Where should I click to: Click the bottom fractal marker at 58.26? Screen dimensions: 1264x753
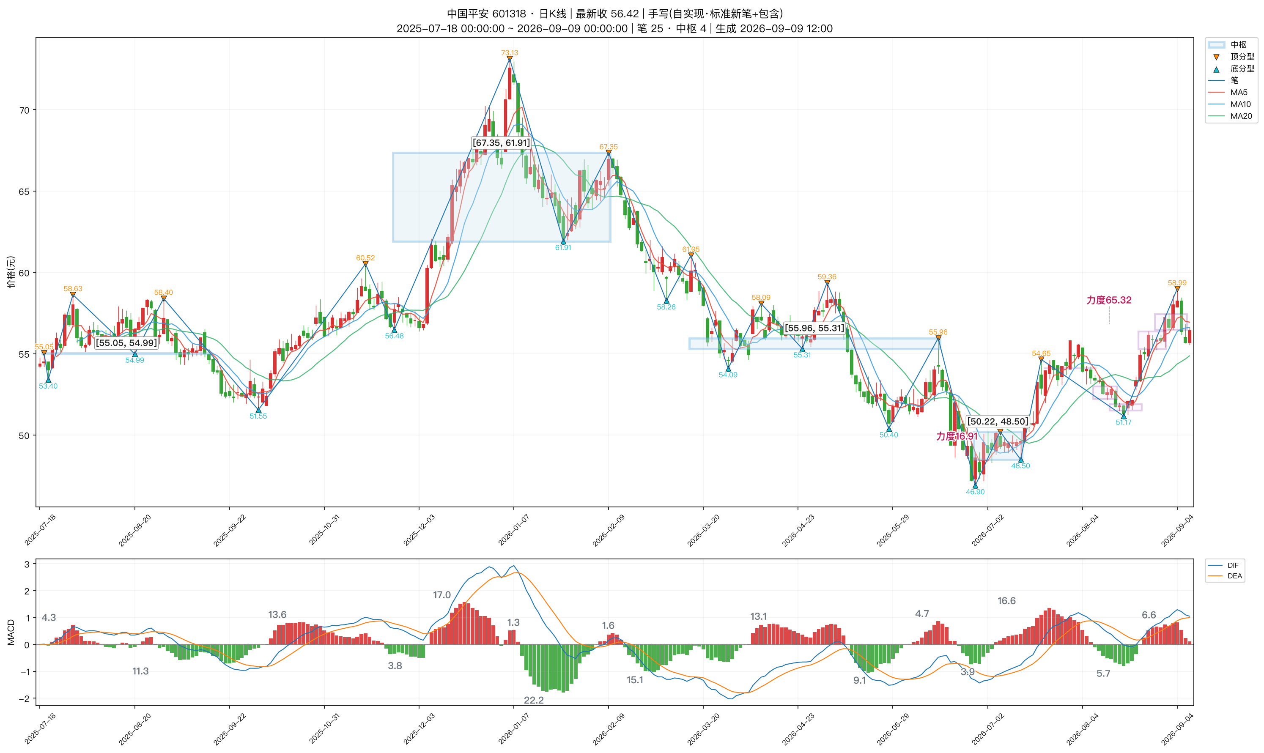click(x=666, y=301)
